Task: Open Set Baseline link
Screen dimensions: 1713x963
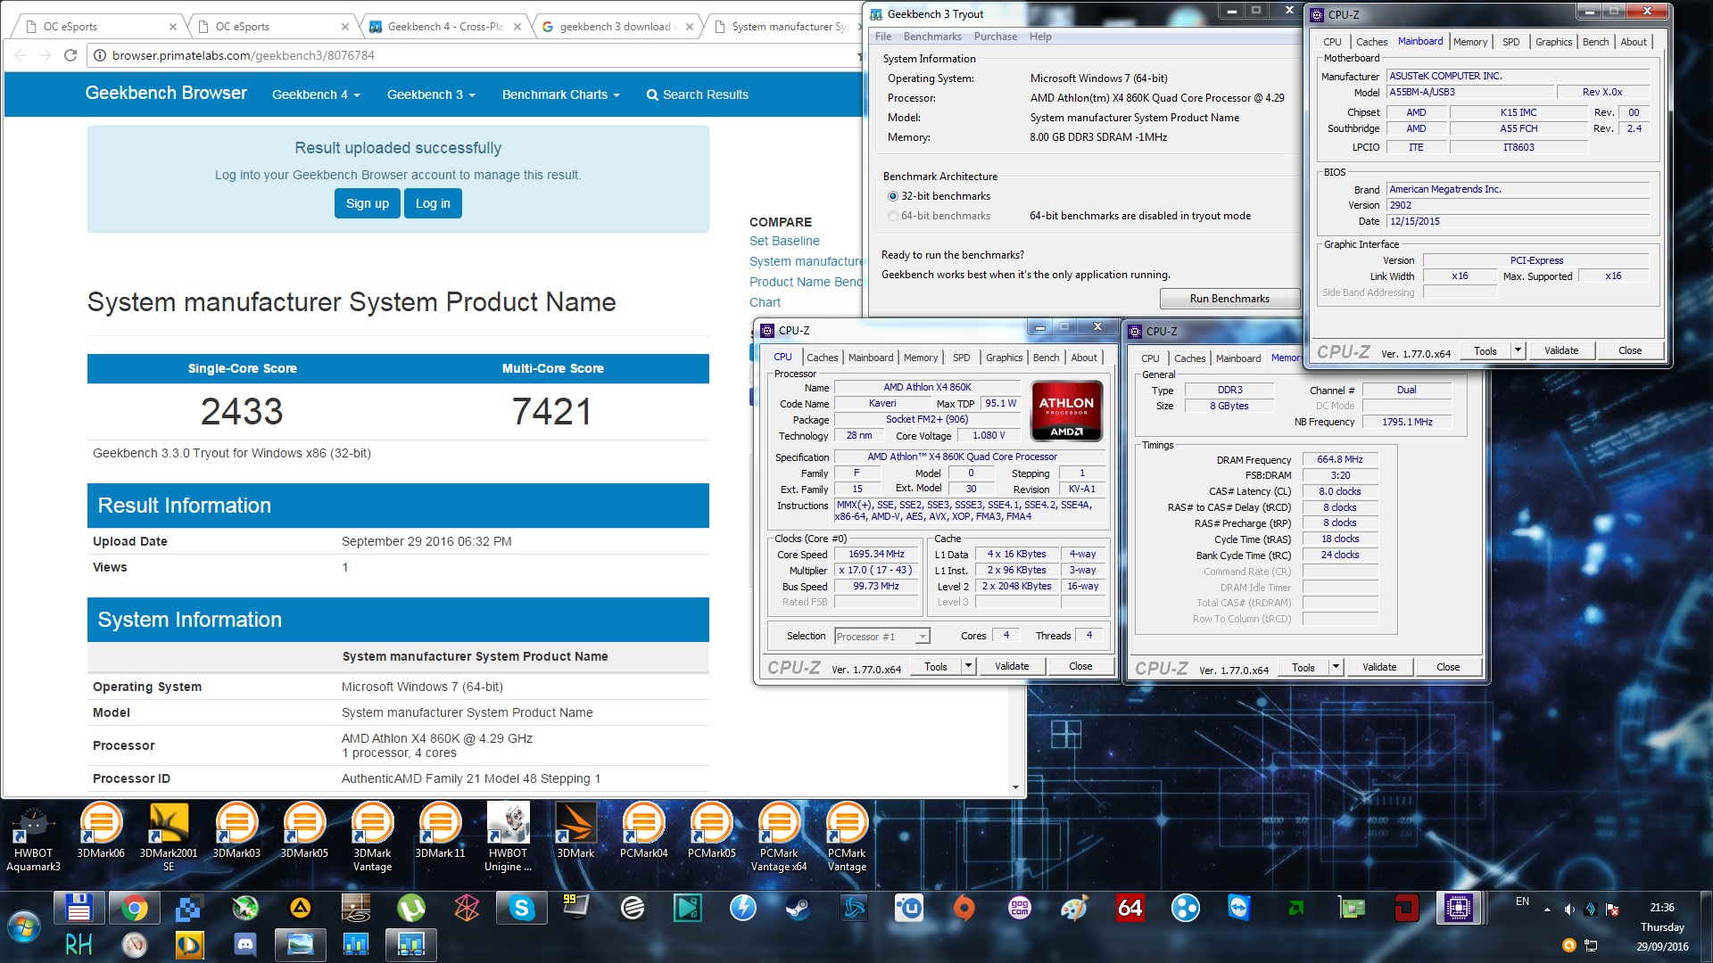Action: [784, 241]
